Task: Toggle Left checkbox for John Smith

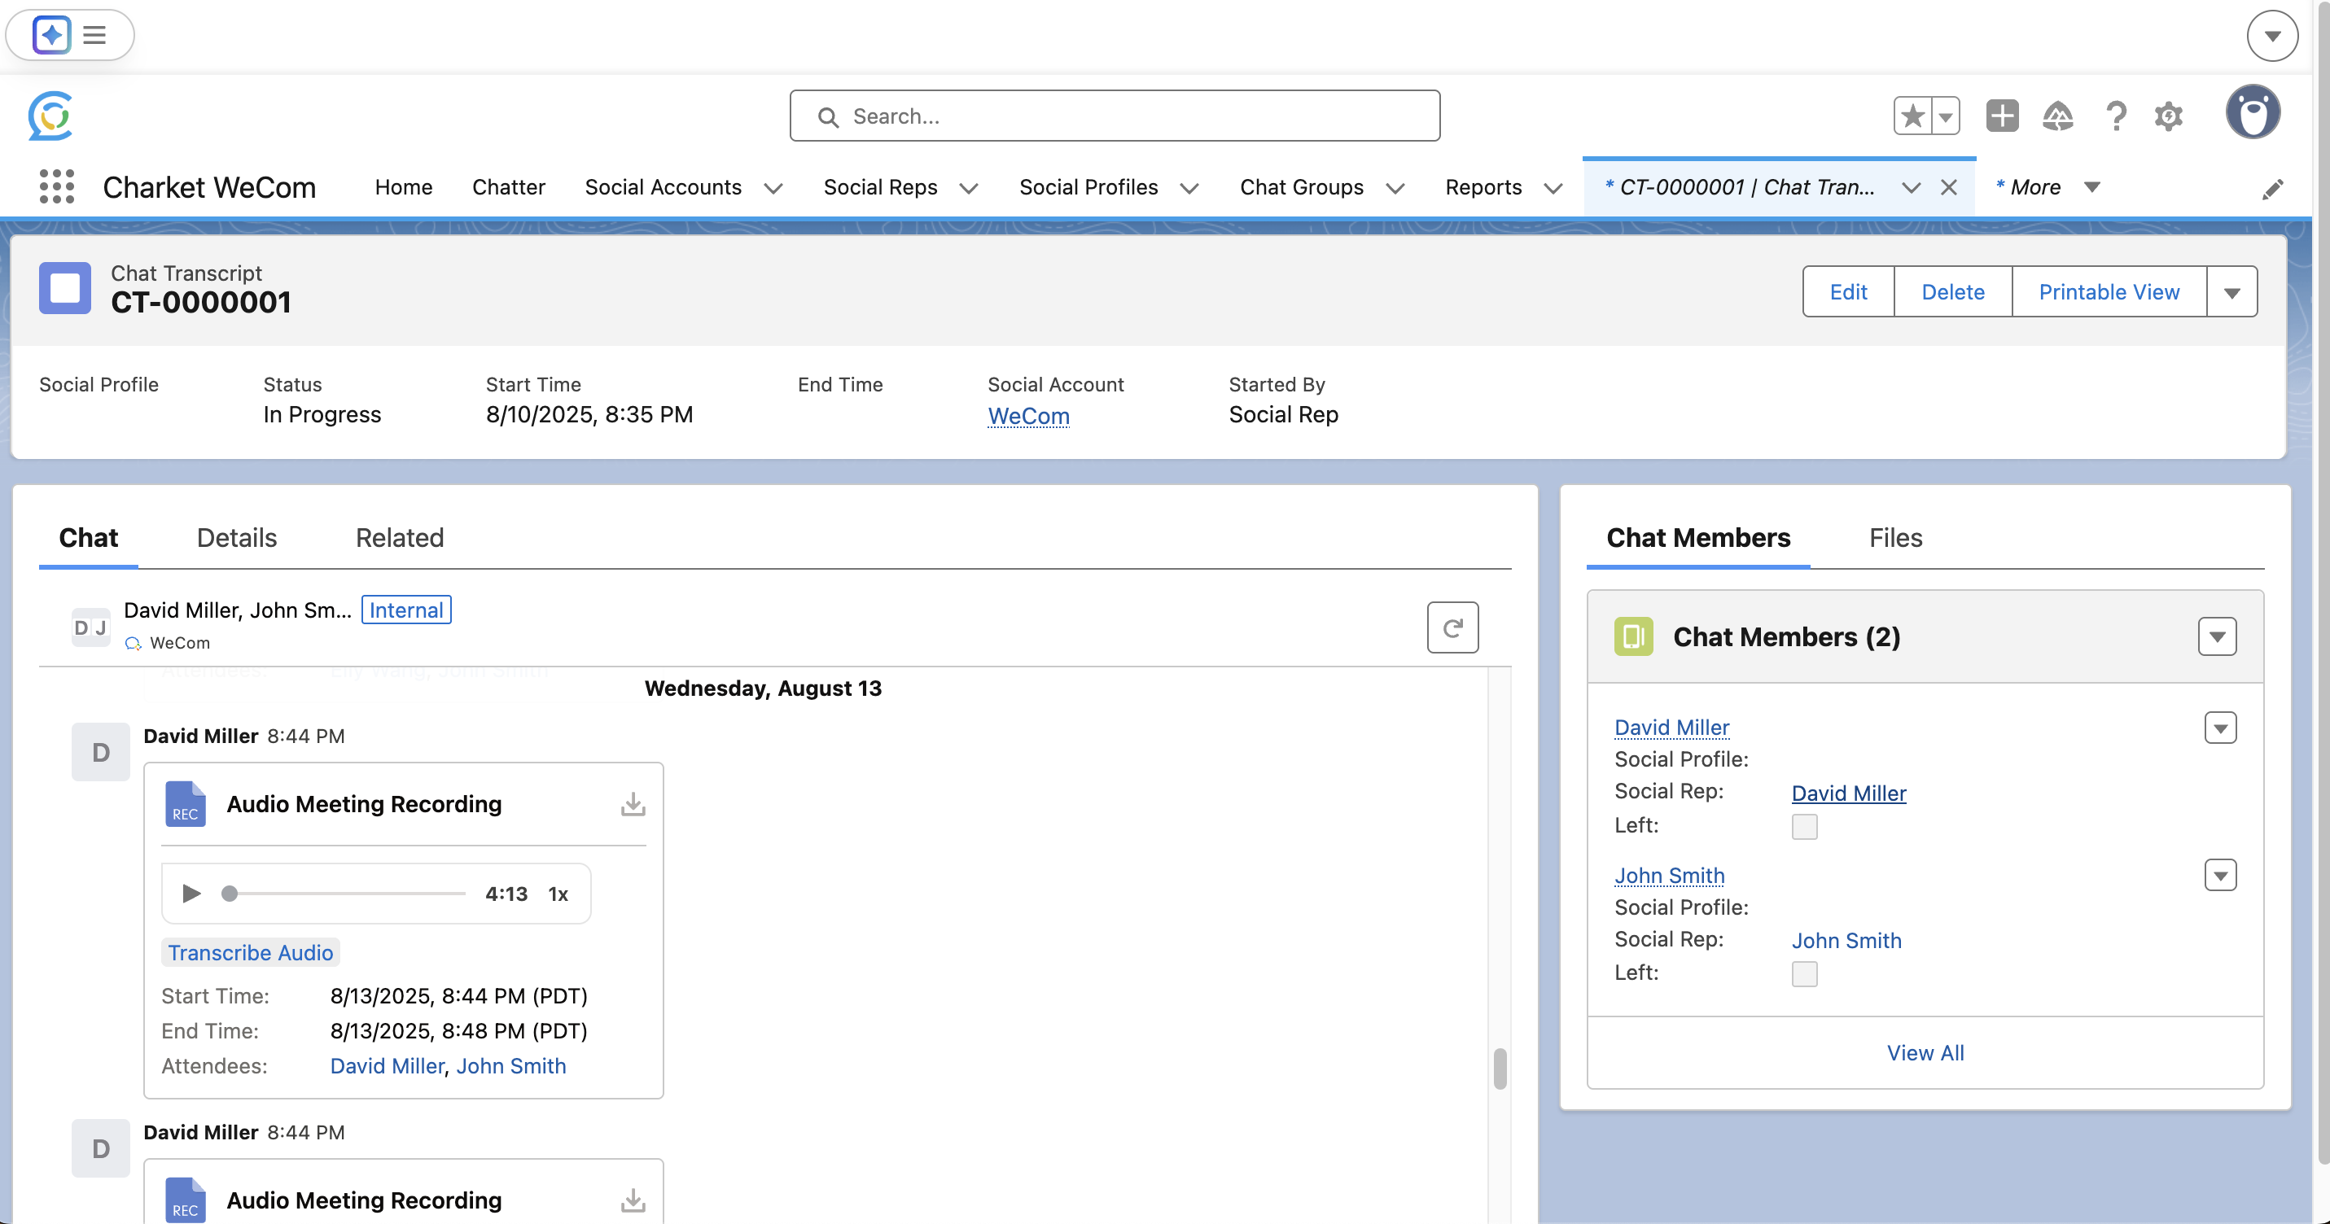Action: (x=1803, y=973)
